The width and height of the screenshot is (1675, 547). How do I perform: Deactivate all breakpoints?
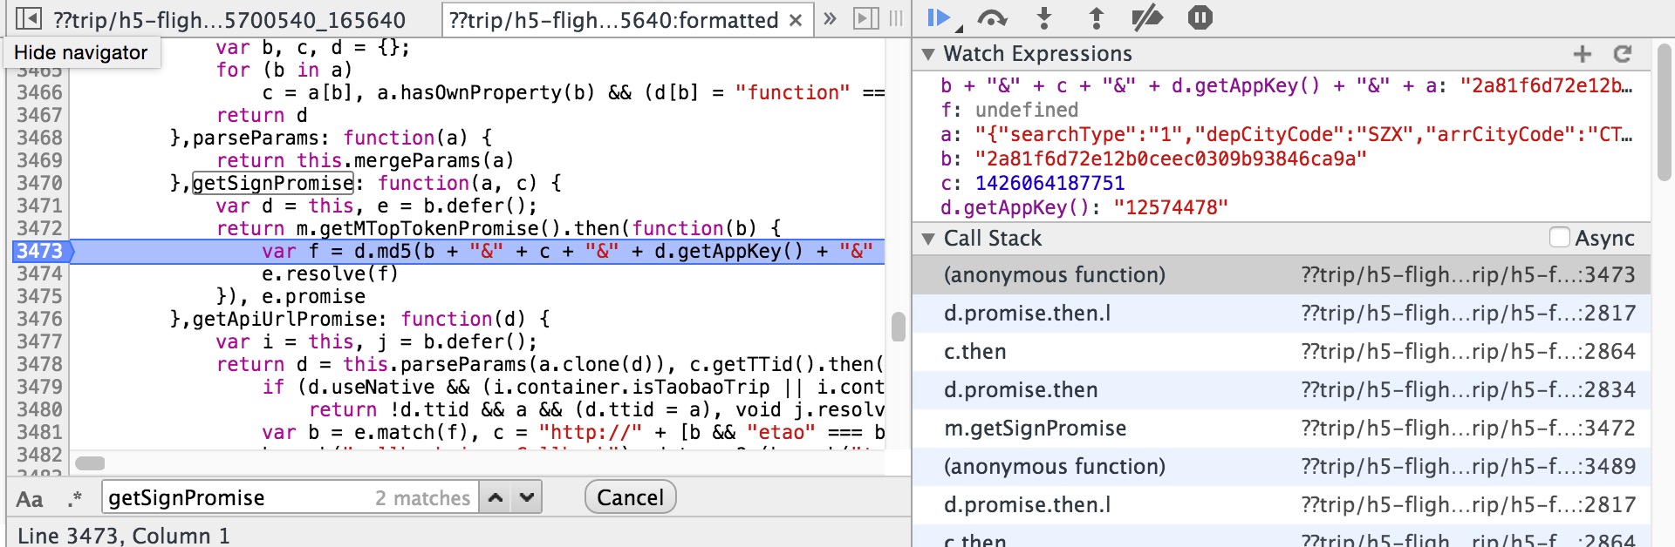(x=1147, y=18)
